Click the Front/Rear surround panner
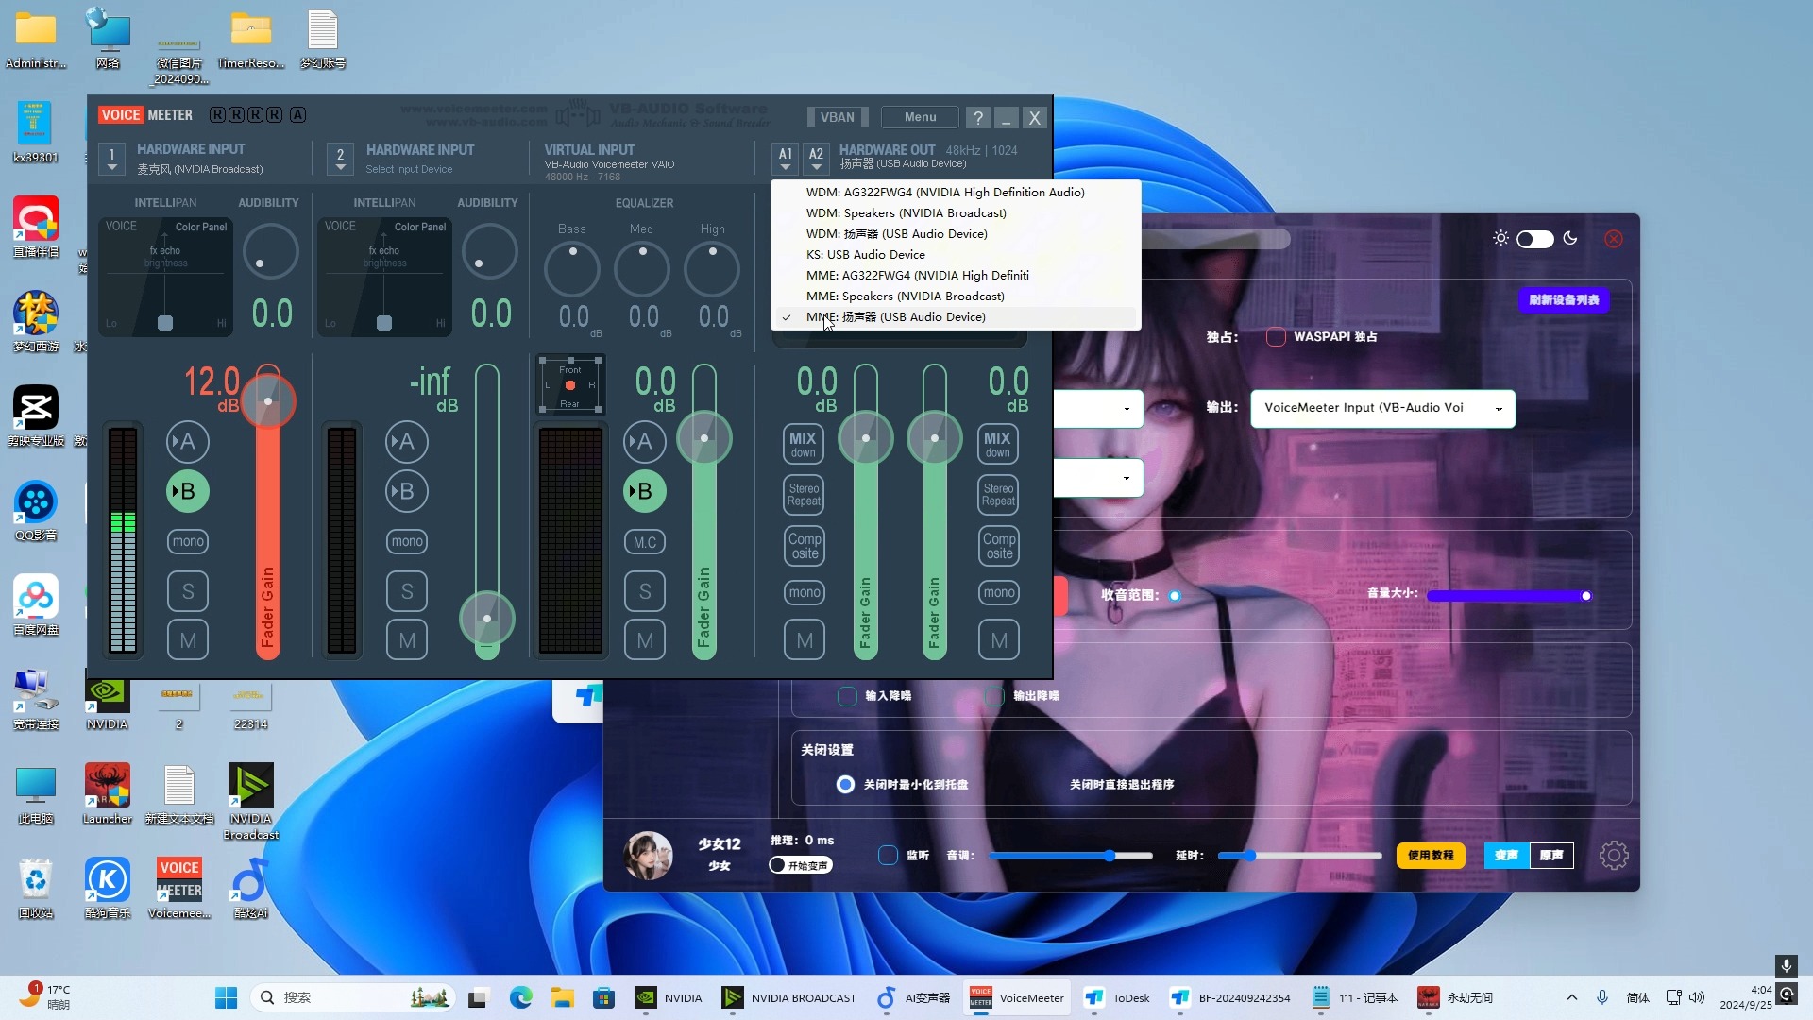1813x1020 pixels. [x=570, y=385]
